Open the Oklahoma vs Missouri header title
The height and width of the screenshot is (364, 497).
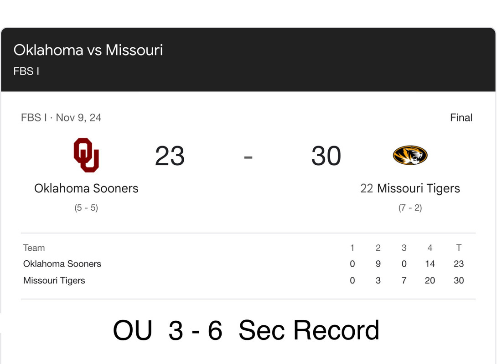(x=88, y=50)
